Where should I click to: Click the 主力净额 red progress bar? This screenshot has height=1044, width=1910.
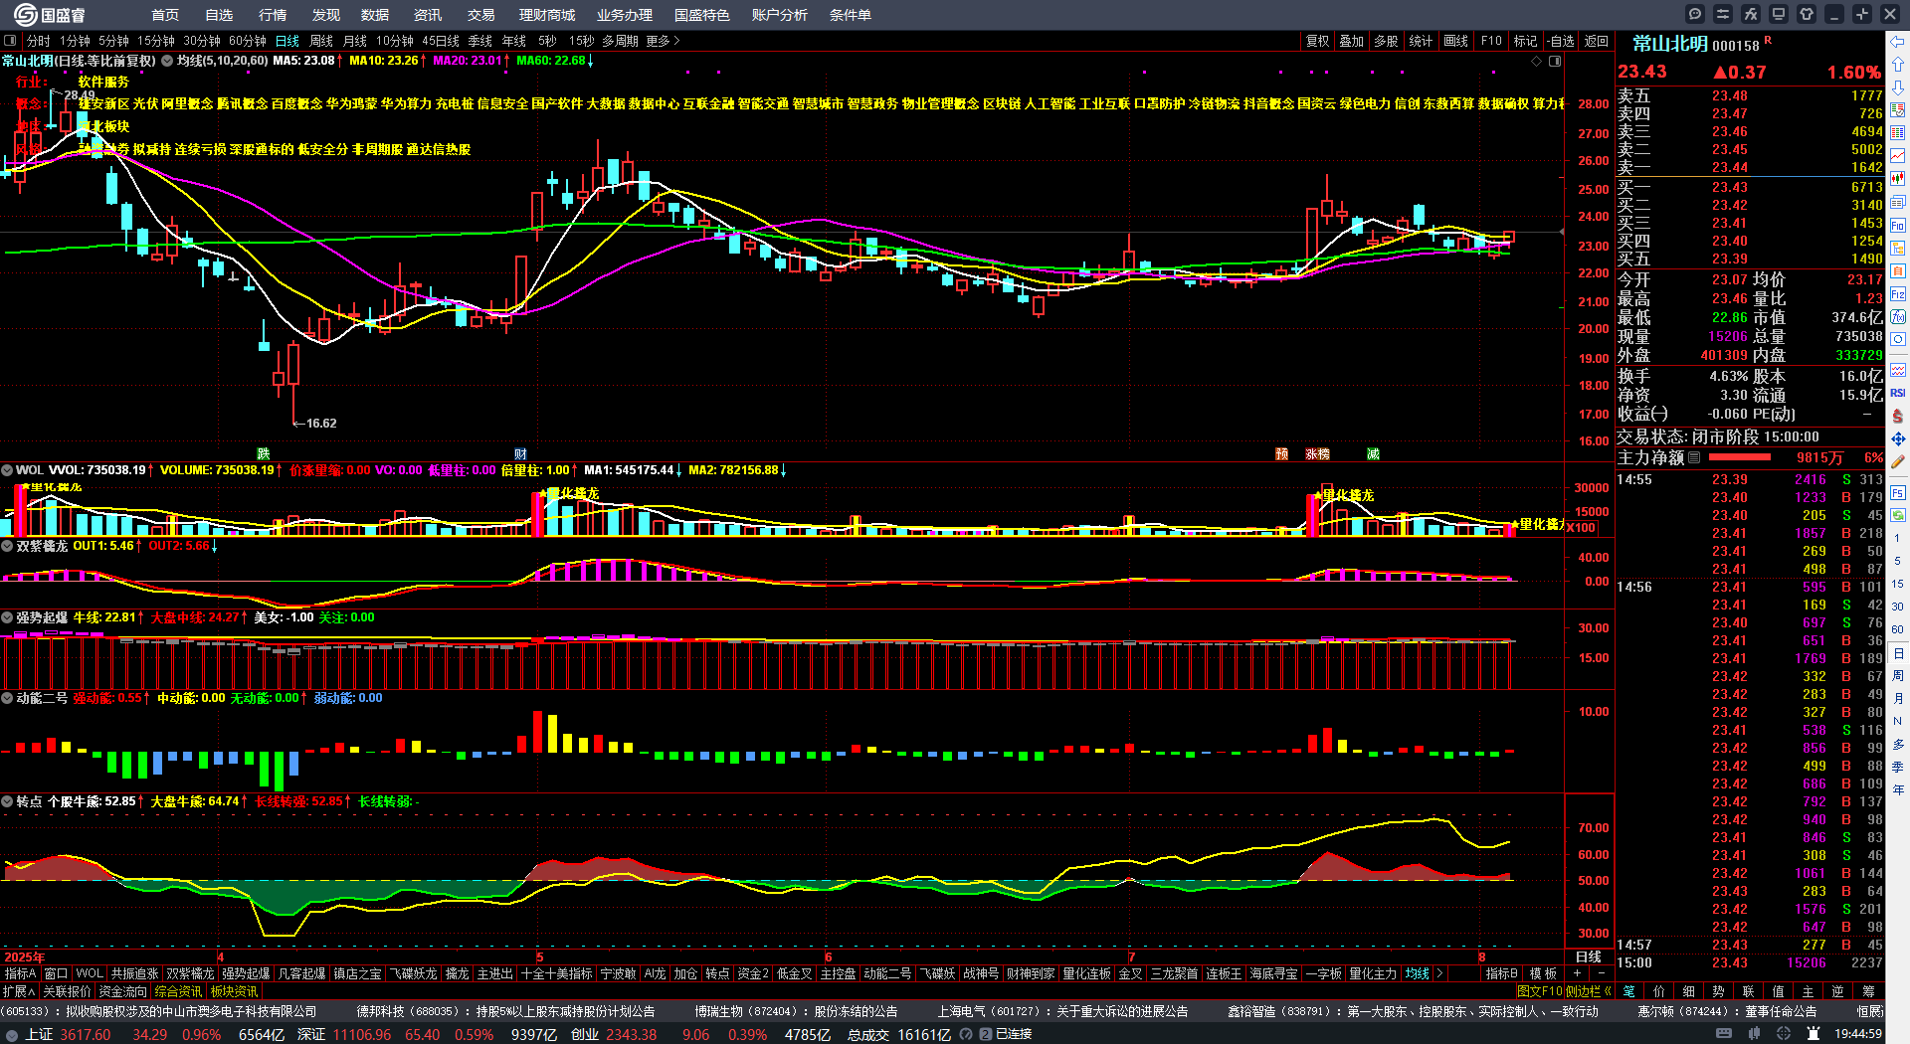(1738, 457)
